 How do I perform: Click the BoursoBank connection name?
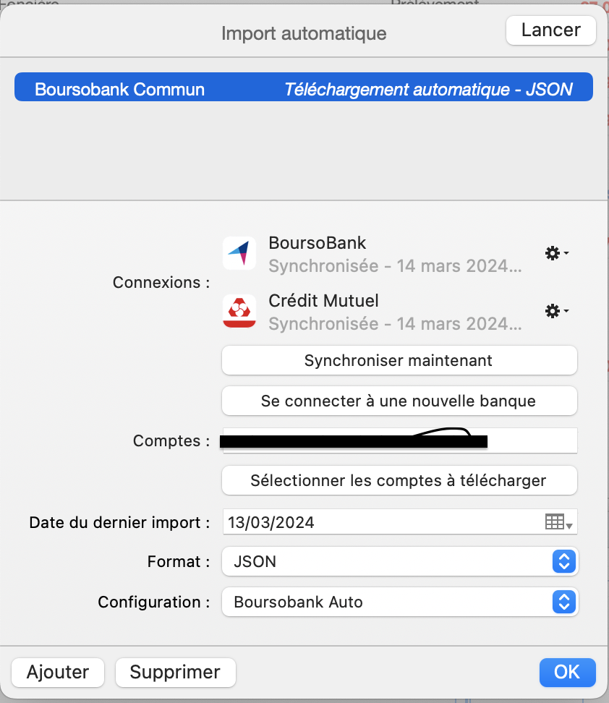318,243
